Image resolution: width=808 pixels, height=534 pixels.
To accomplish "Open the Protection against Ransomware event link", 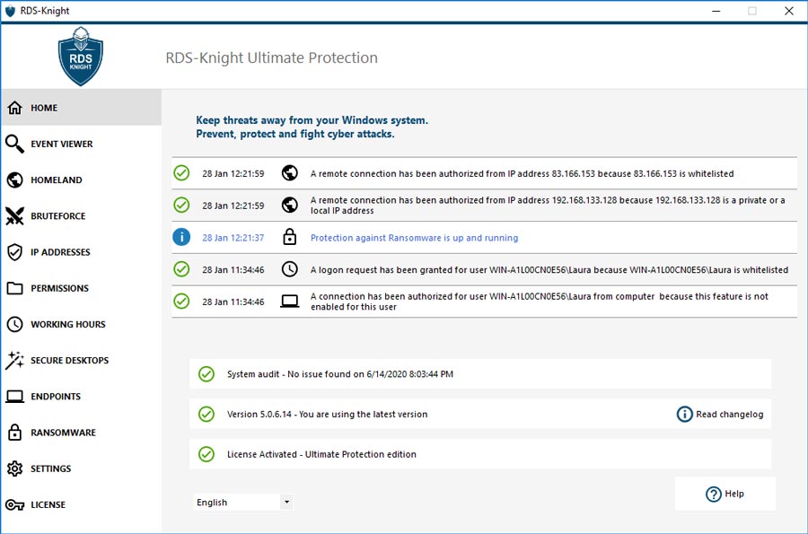I will [415, 237].
